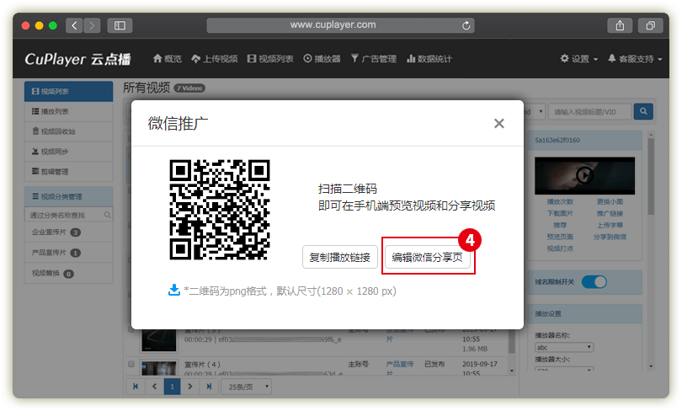
Task: Open the 数据统计 menu item
Action: [x=429, y=59]
